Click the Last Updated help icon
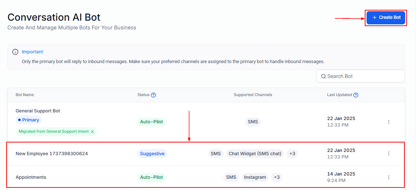Viewport: 416px width, 190px height. (356, 95)
